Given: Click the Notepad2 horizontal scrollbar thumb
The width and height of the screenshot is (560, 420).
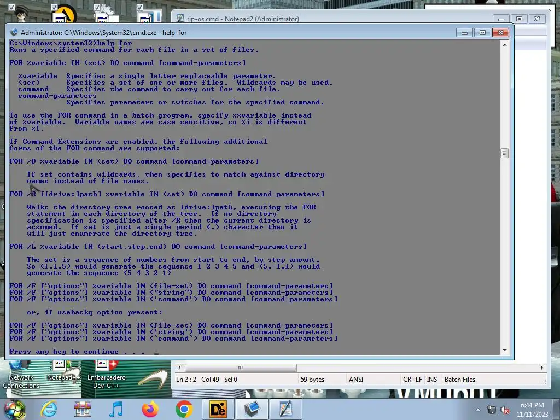Looking at the screenshot, I should click(x=241, y=367).
